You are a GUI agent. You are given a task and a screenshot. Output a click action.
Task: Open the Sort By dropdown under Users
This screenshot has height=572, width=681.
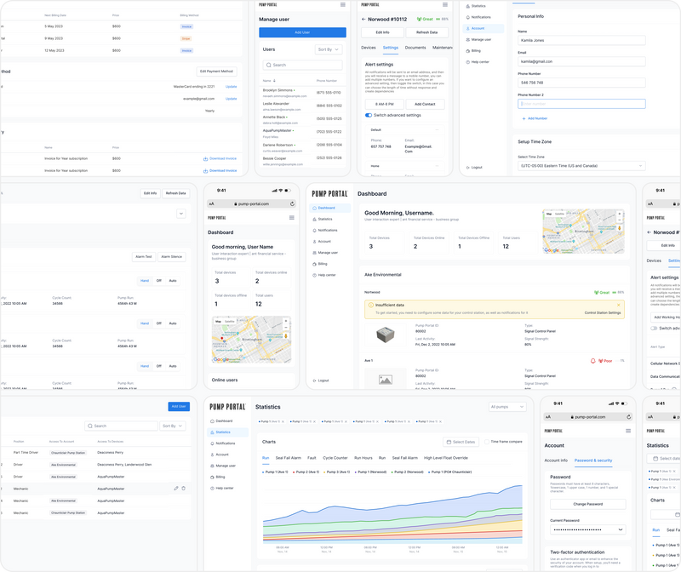329,49
